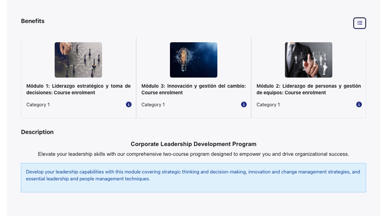This screenshot has width=387, height=216.
Task: Select the Módulo 3 benefit card
Action: point(194,78)
